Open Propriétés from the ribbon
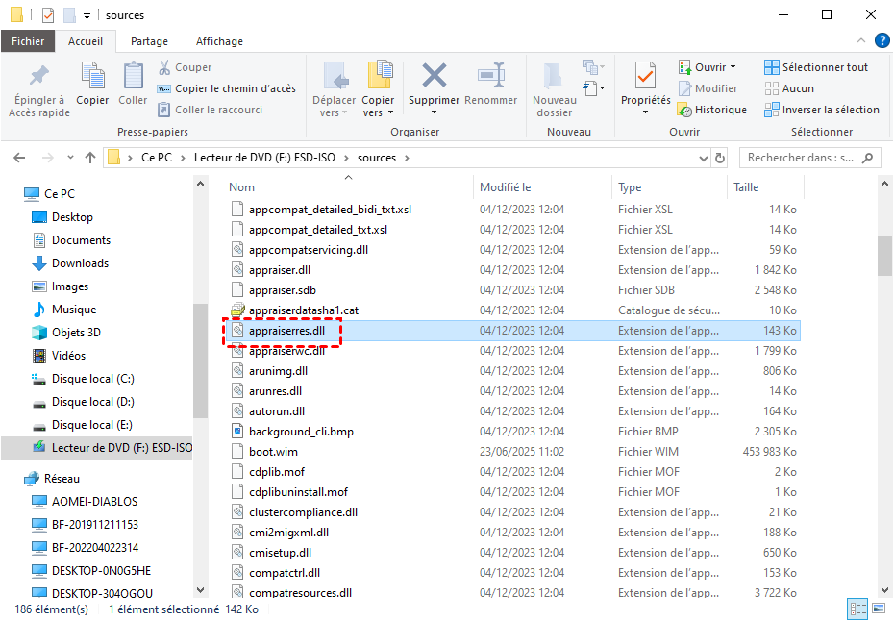This screenshot has height=621, width=894. [x=645, y=77]
